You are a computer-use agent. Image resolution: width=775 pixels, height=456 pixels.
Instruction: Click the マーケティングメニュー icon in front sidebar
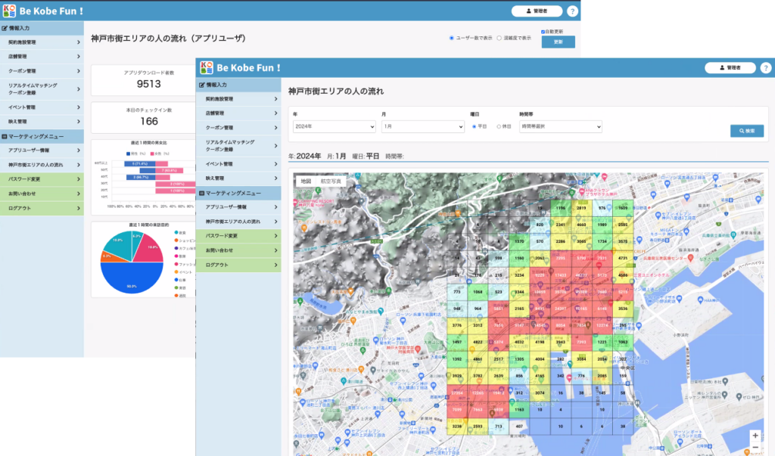201,193
